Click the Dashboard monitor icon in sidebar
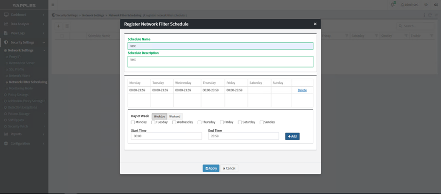Viewport: 441px width, 194px height. click(x=6, y=15)
